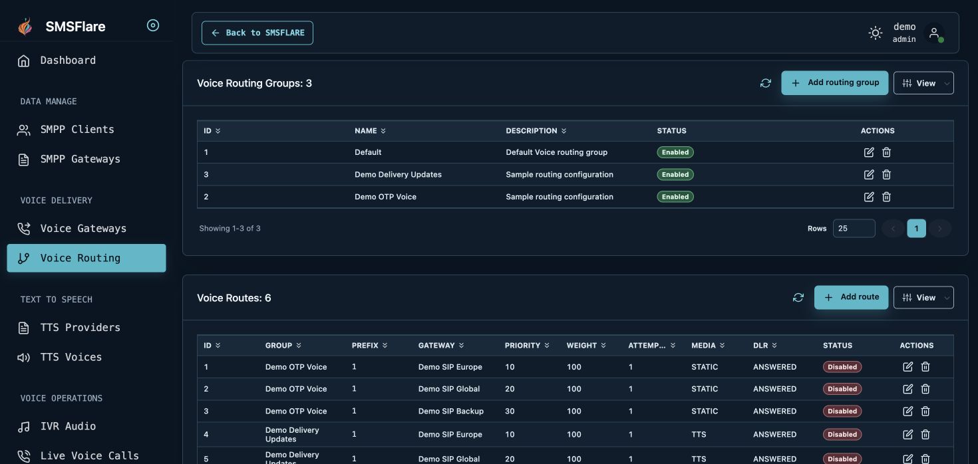This screenshot has width=978, height=464.
Task: Sort routing groups by DESCRIPTION column
Action: pos(536,131)
